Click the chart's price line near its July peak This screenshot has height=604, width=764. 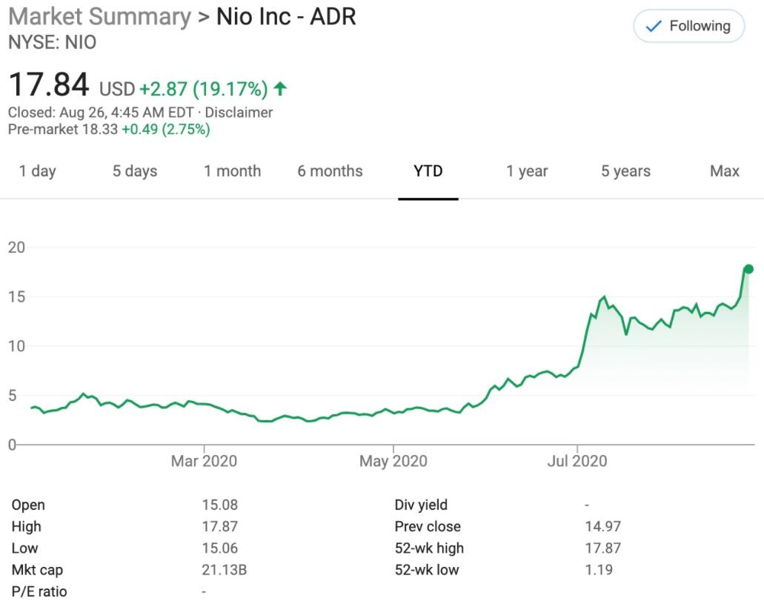[x=605, y=296]
